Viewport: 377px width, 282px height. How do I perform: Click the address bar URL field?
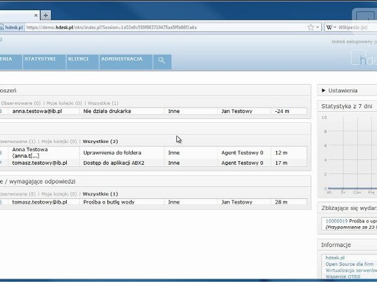[x=166, y=27]
